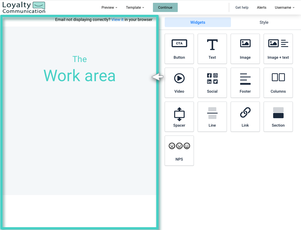Add a Text widget

[212, 49]
